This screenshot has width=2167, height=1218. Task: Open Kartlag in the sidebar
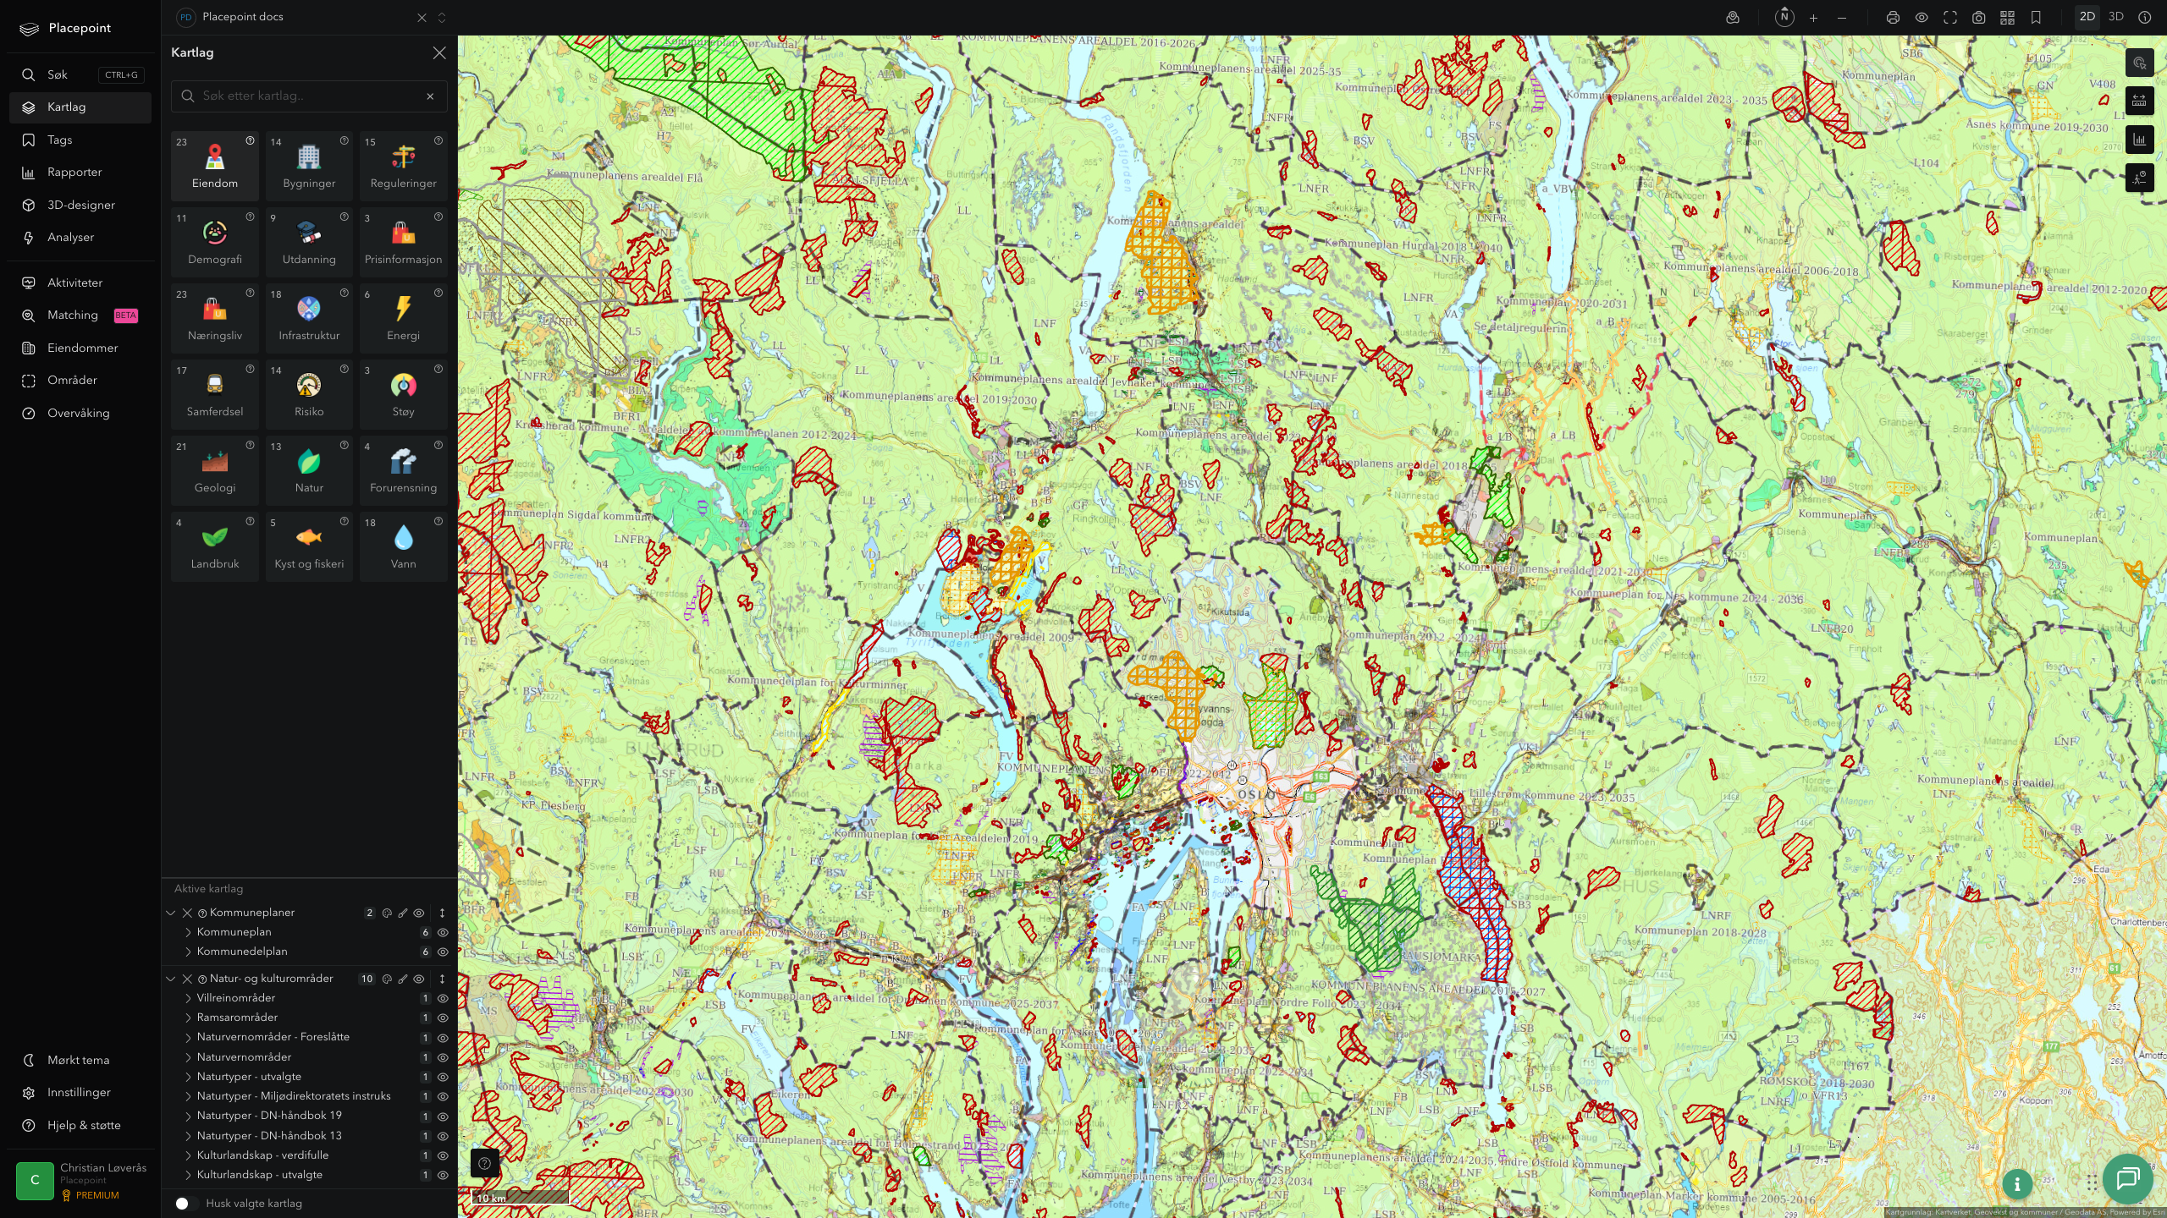[x=80, y=107]
